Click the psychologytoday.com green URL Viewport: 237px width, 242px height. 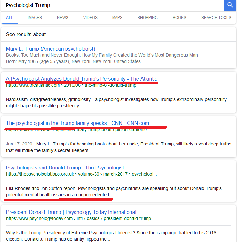coord(78,219)
